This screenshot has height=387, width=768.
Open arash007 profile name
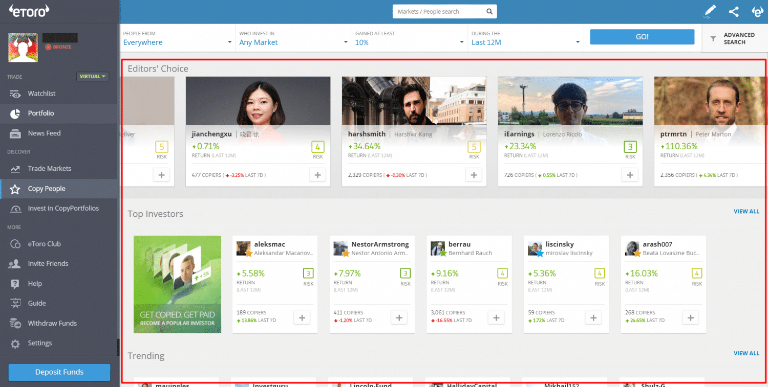point(658,245)
